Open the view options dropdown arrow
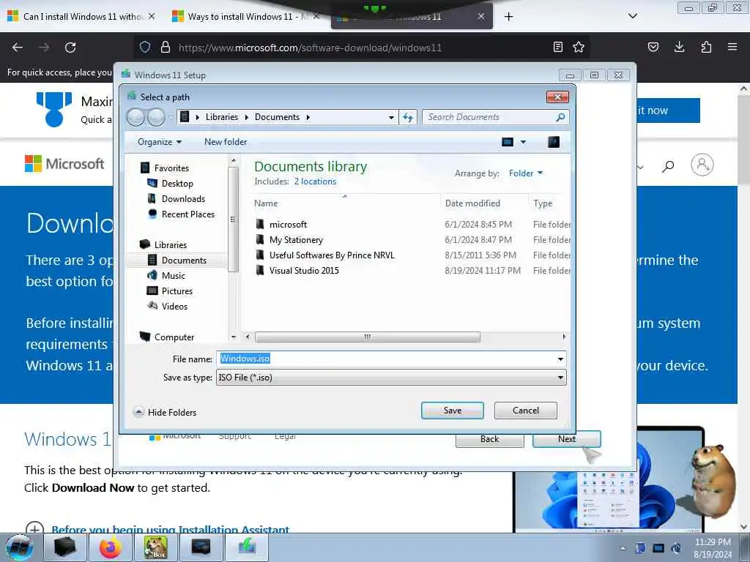Viewport: 750px width, 562px height. 523,142
